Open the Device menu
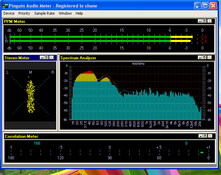The image size is (221, 175). tap(9, 13)
